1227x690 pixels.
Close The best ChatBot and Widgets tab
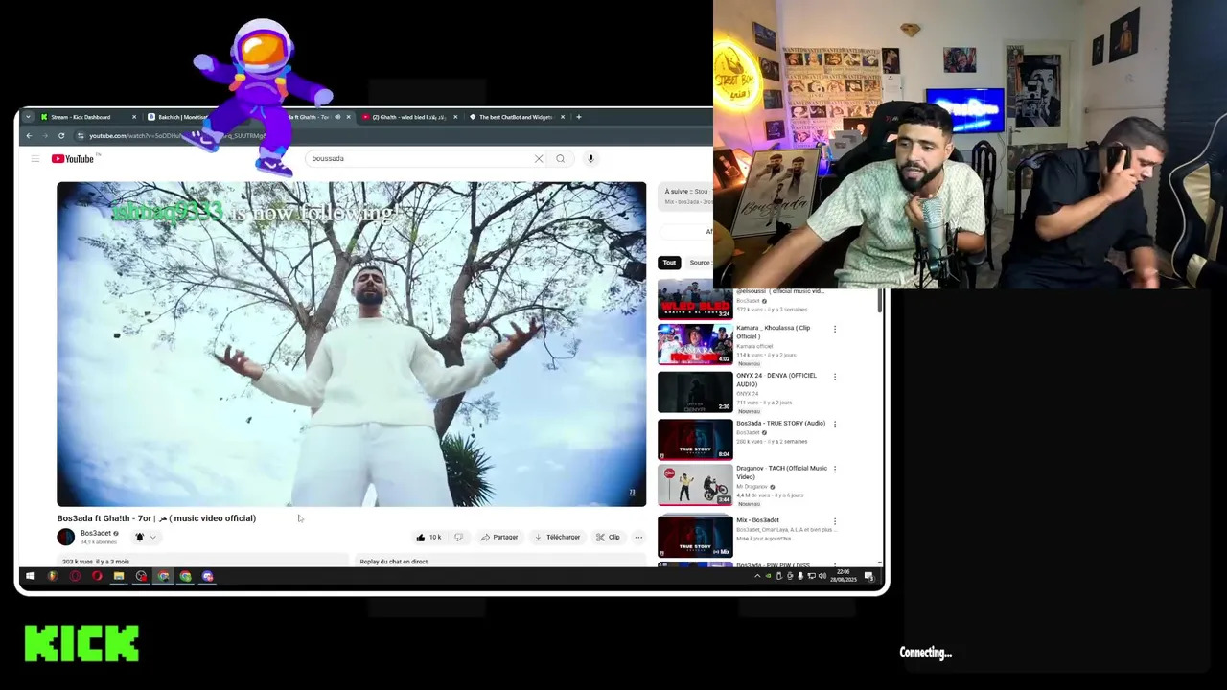pos(563,117)
